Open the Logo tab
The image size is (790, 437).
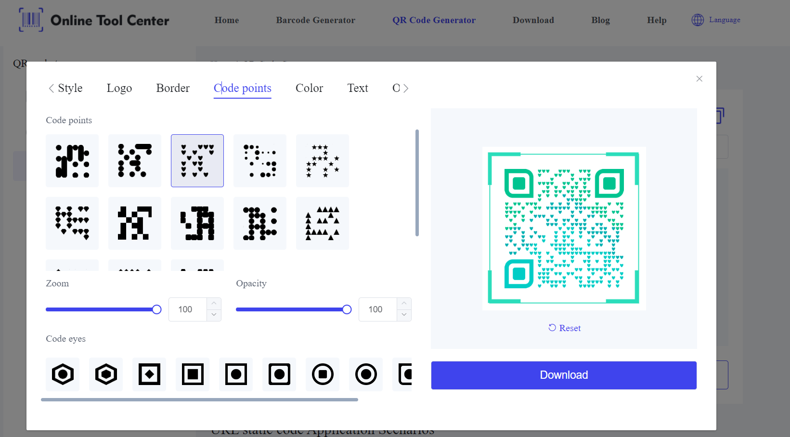(119, 88)
